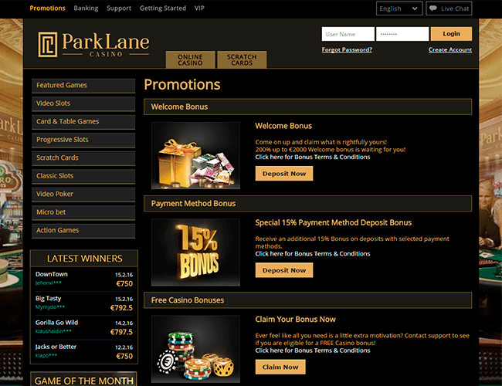
Task: Focus the User Name input field
Action: [348, 34]
